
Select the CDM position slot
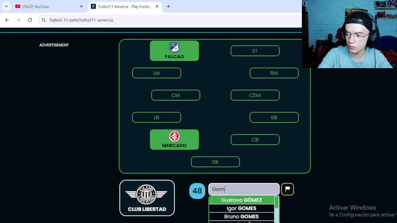pyautogui.click(x=255, y=95)
